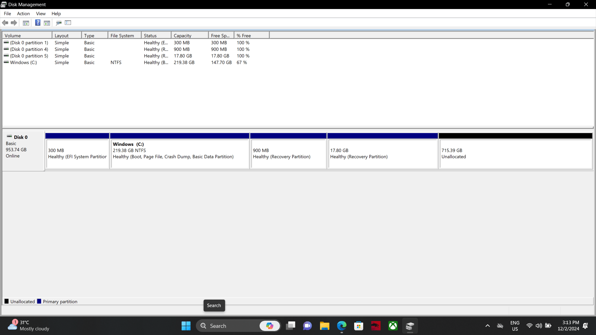Click the 17.80 GB capacity cell in list
The height and width of the screenshot is (335, 596).
pyautogui.click(x=183, y=56)
